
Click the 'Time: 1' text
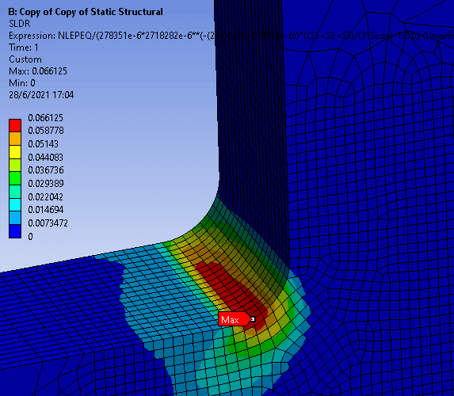click(x=24, y=48)
